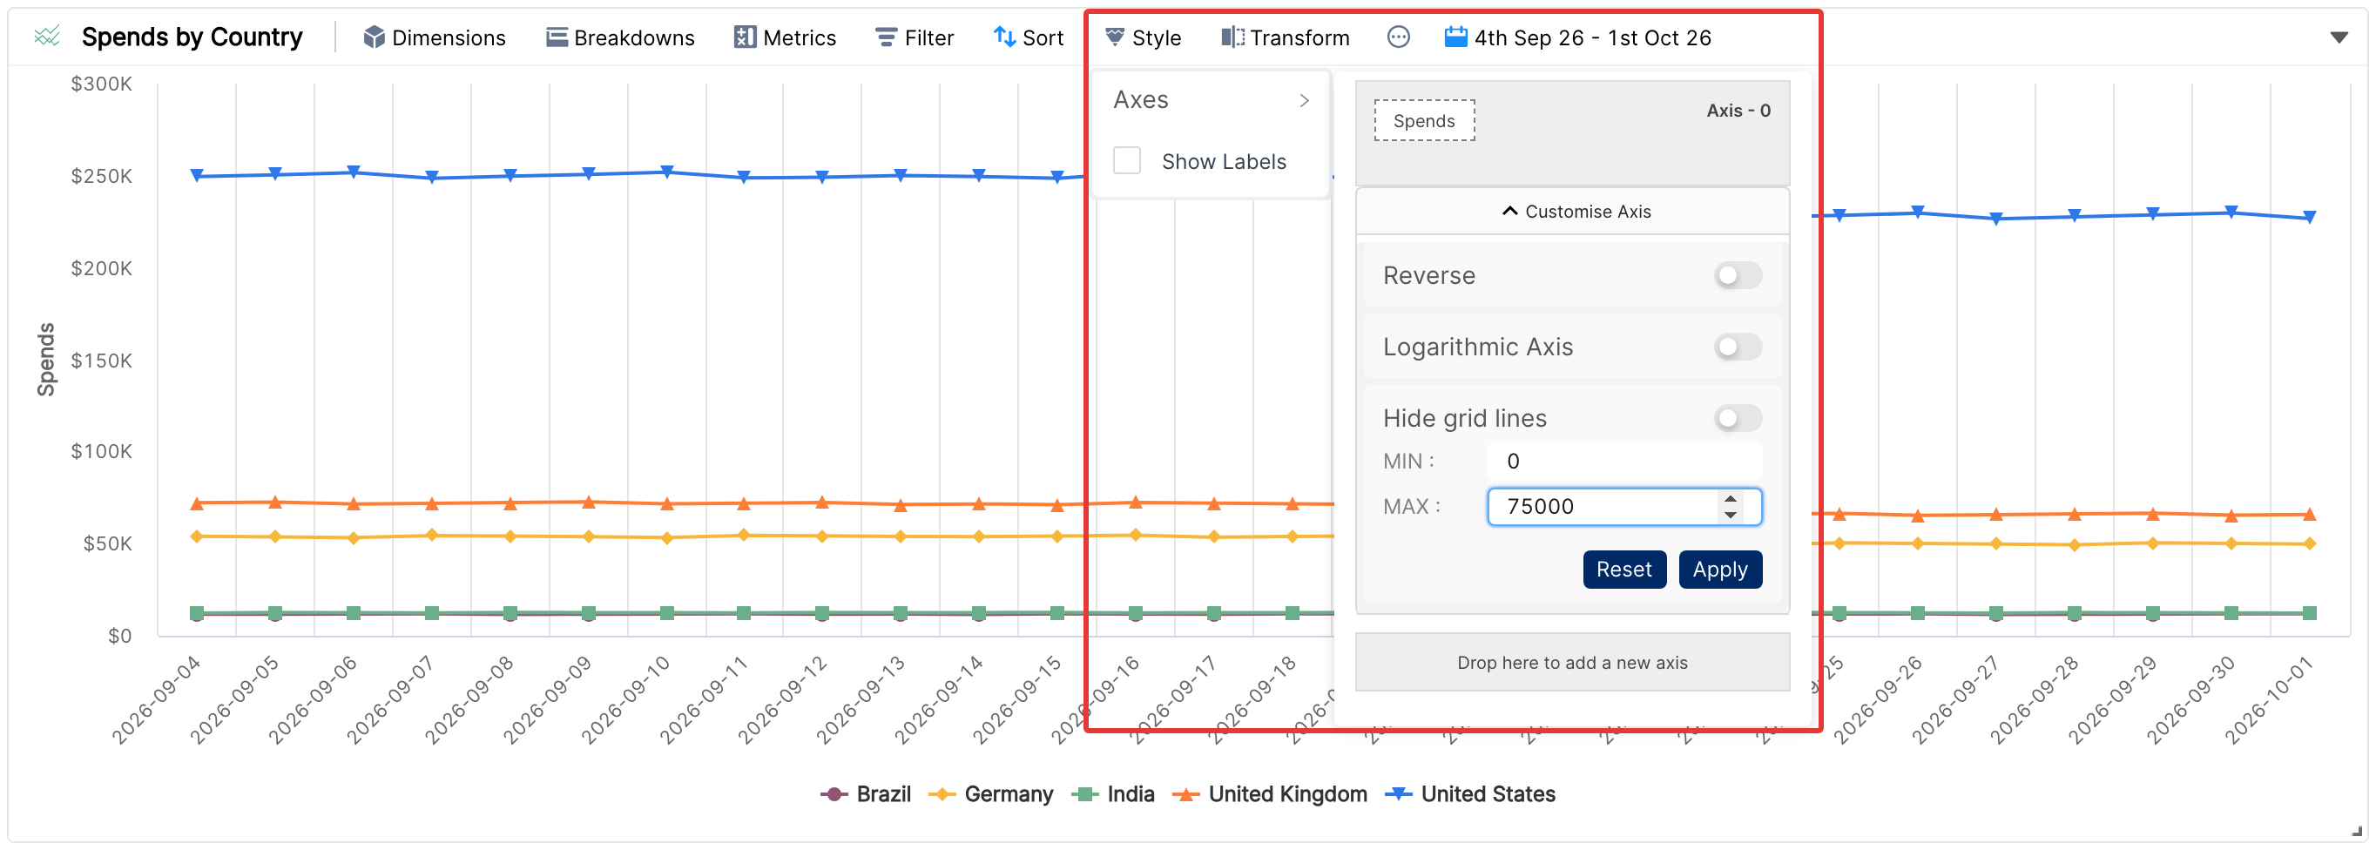Click the Style paint icon
Viewport: 2376px width, 850px height.
[x=1114, y=37]
